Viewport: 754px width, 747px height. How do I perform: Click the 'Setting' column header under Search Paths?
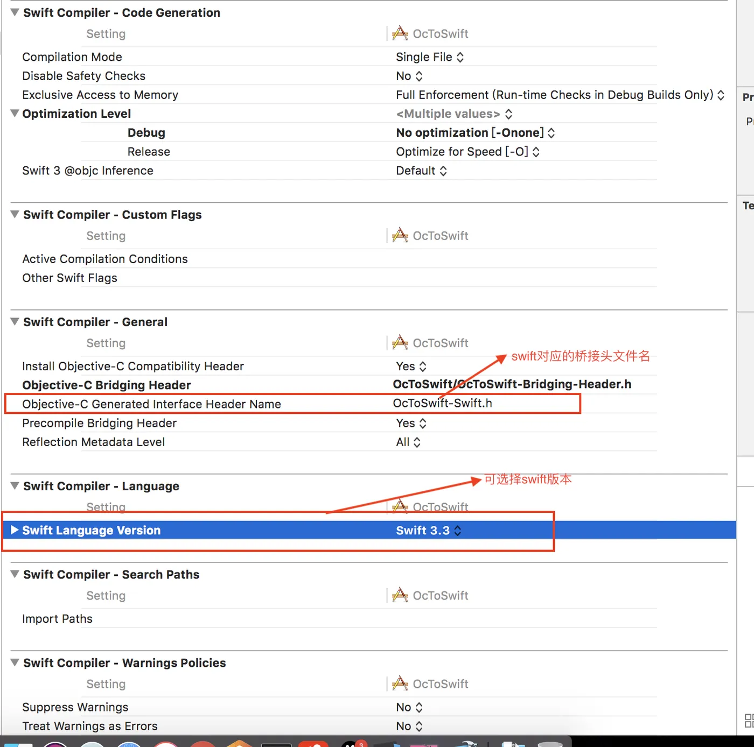[x=106, y=596]
